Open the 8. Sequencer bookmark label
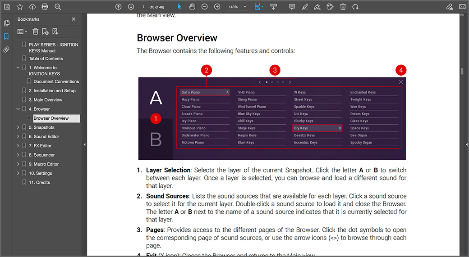This screenshot has height=257, width=469. pos(41,155)
